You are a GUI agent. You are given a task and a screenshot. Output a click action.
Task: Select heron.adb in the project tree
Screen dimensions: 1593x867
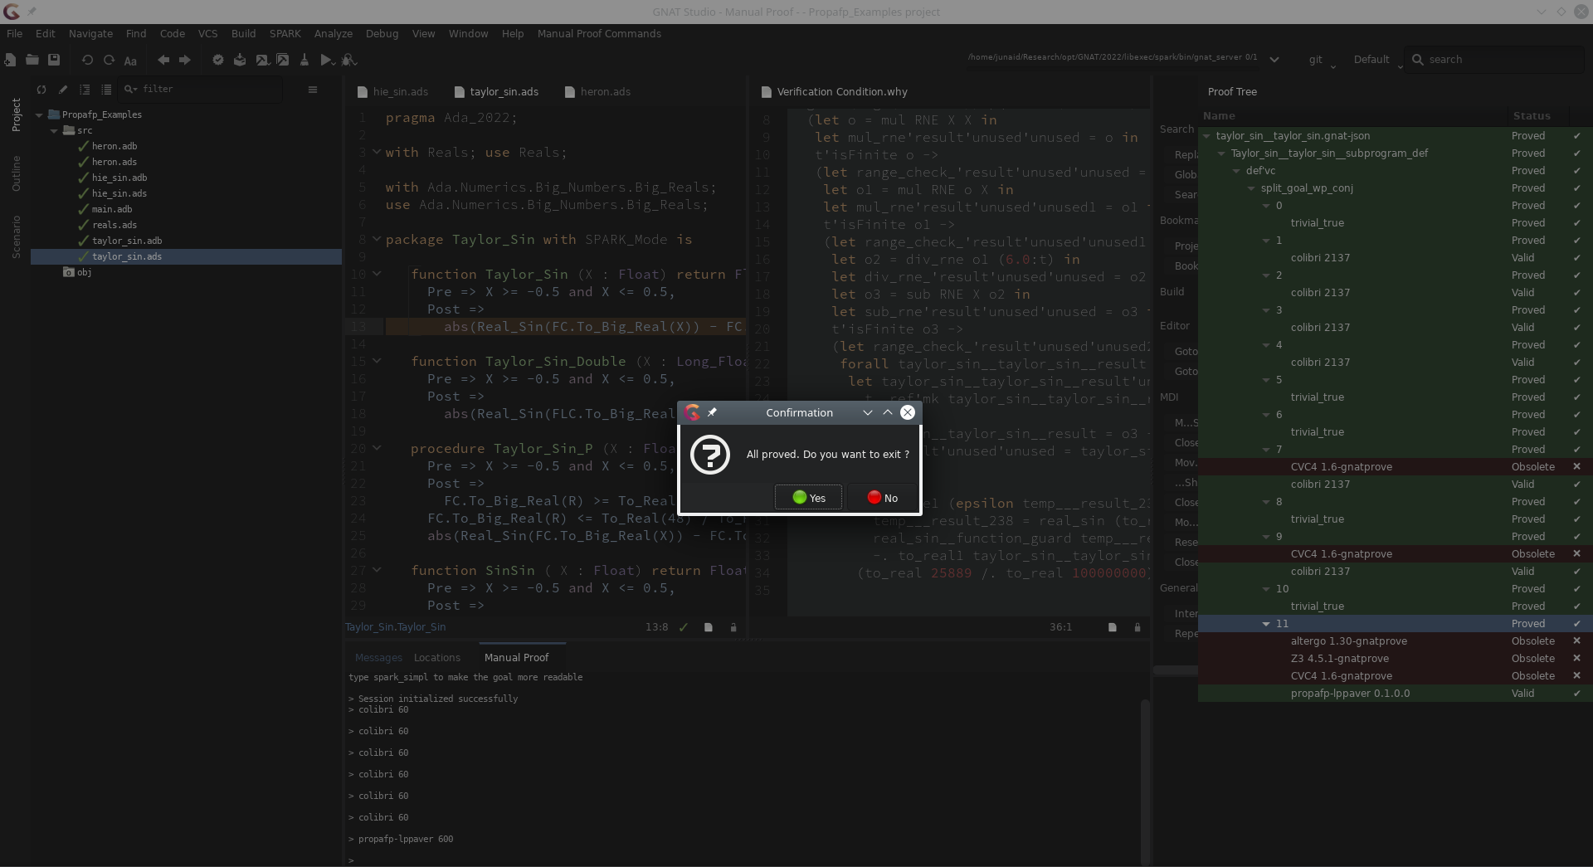[114, 146]
